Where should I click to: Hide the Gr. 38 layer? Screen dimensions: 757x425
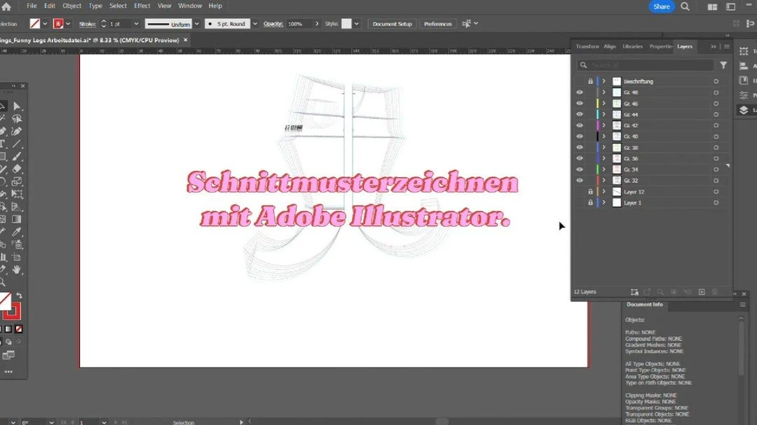pos(580,148)
